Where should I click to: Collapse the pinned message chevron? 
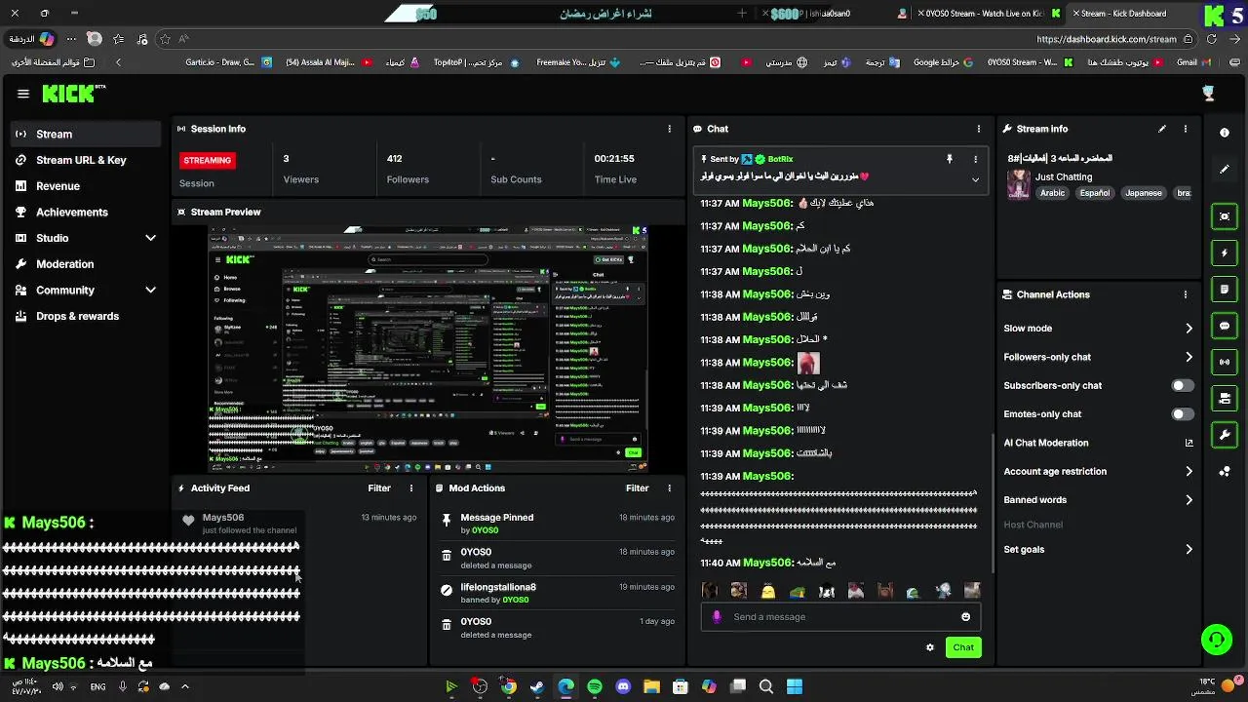click(975, 179)
